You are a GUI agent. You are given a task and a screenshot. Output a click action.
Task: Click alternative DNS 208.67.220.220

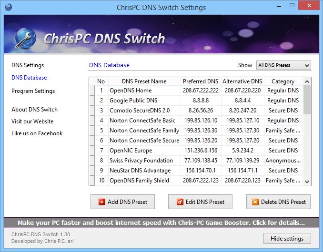point(242,91)
